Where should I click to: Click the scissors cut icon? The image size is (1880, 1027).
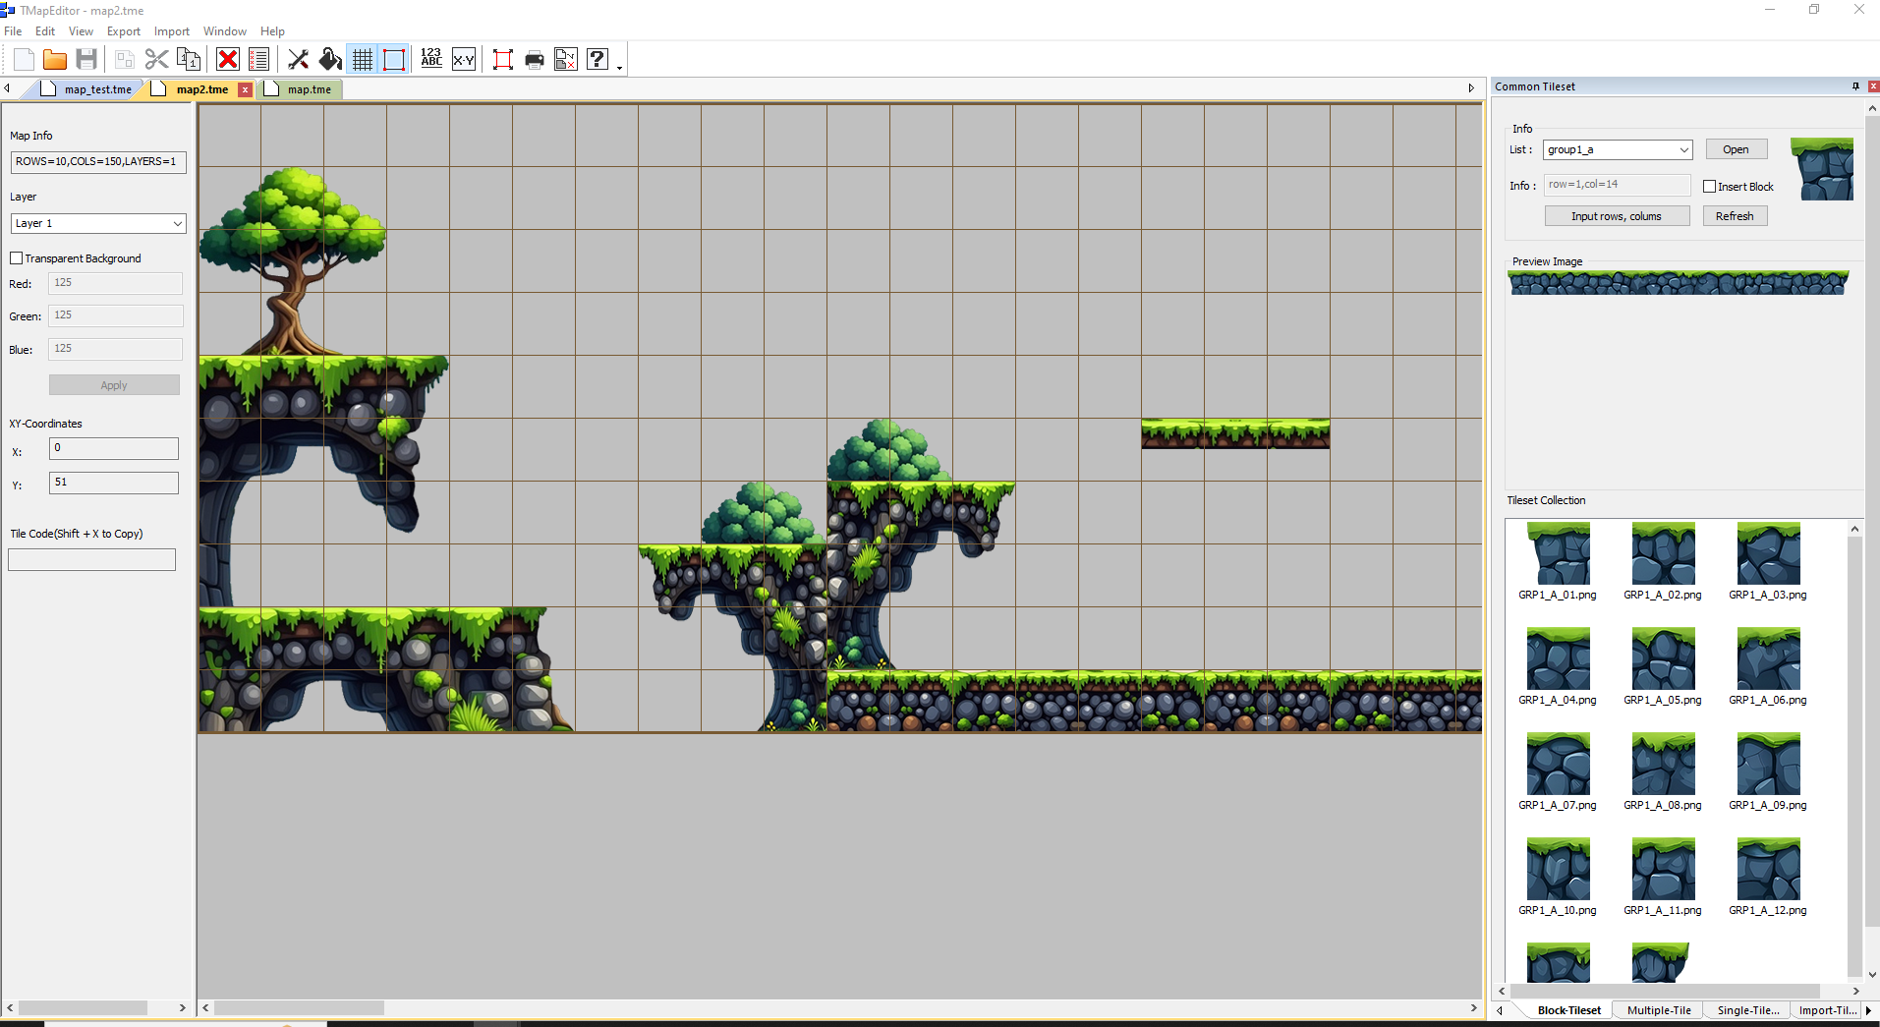156,60
